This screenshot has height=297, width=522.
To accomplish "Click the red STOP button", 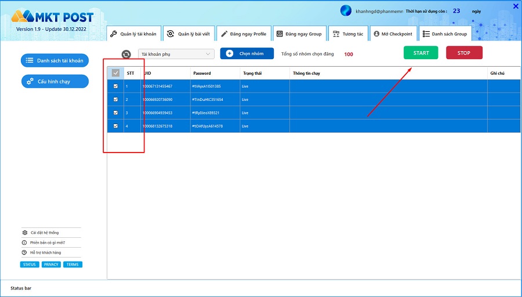I will click(464, 53).
